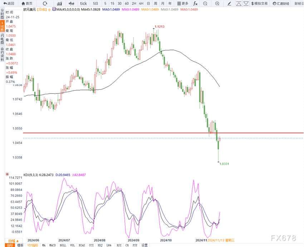The image size is (304, 247).
Task: Select the bar chart style icon
Action: pyautogui.click(x=59, y=3)
